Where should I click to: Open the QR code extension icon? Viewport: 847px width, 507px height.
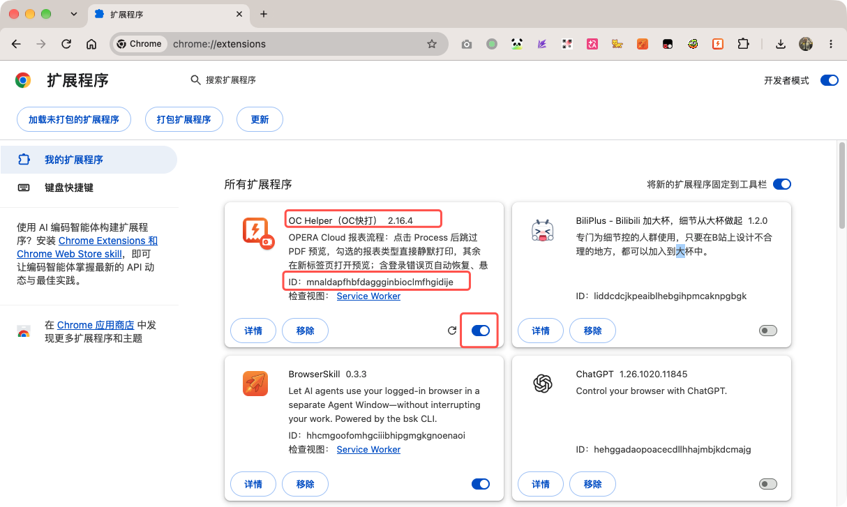[567, 44]
